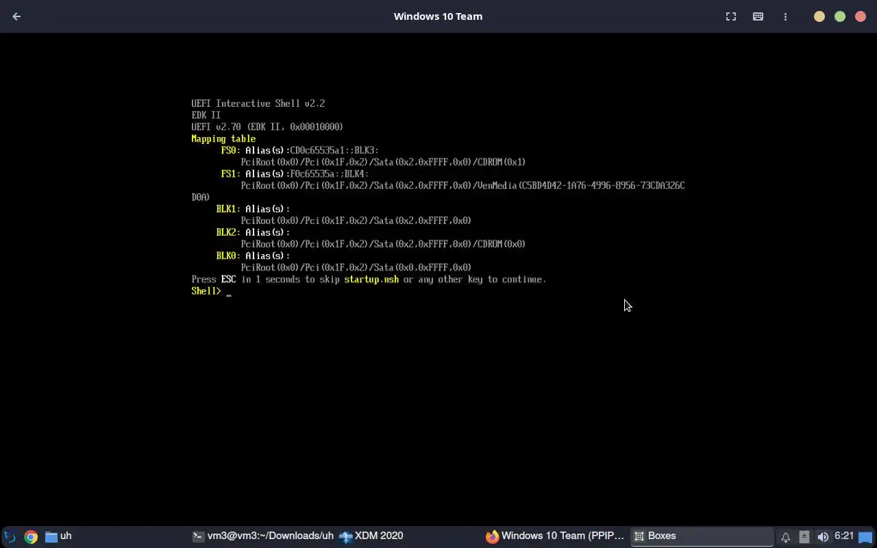Open the 'uh' folder taskbar item
This screenshot has height=548, width=877.
[58, 536]
